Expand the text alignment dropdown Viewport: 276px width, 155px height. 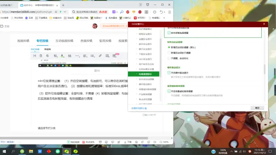pos(85,56)
